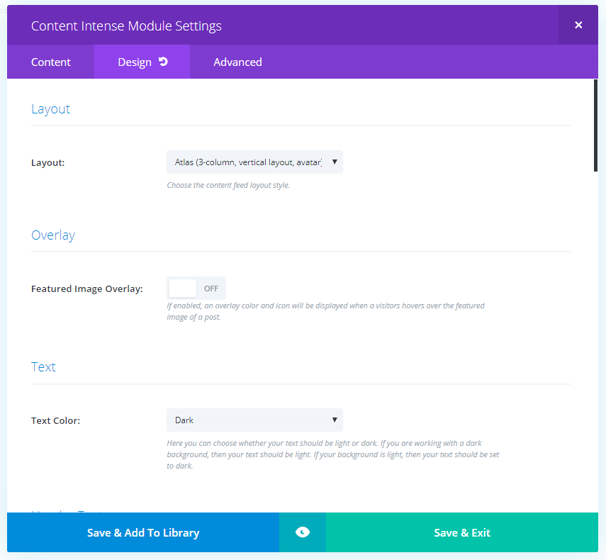The height and width of the screenshot is (560, 606).
Task: Click the Featured Image Overlay label
Action: [87, 289]
